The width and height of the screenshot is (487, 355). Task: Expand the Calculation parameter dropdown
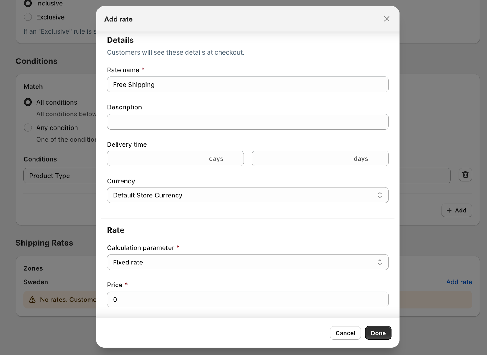click(247, 262)
